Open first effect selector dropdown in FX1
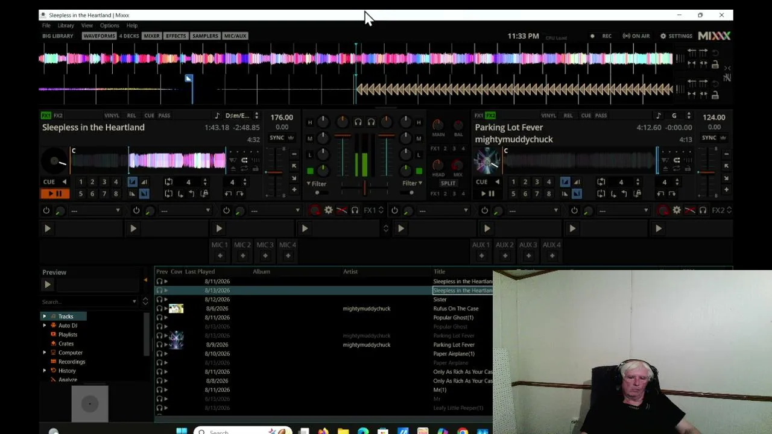The image size is (772, 434). point(95,210)
